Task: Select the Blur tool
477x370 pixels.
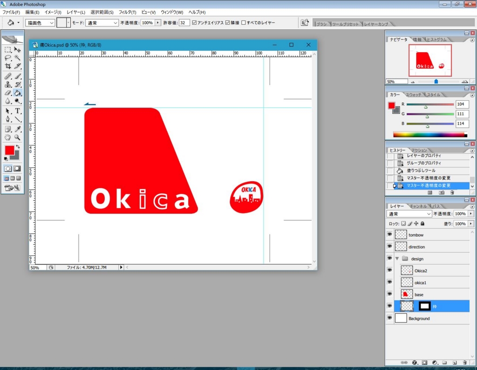Action: (8, 101)
